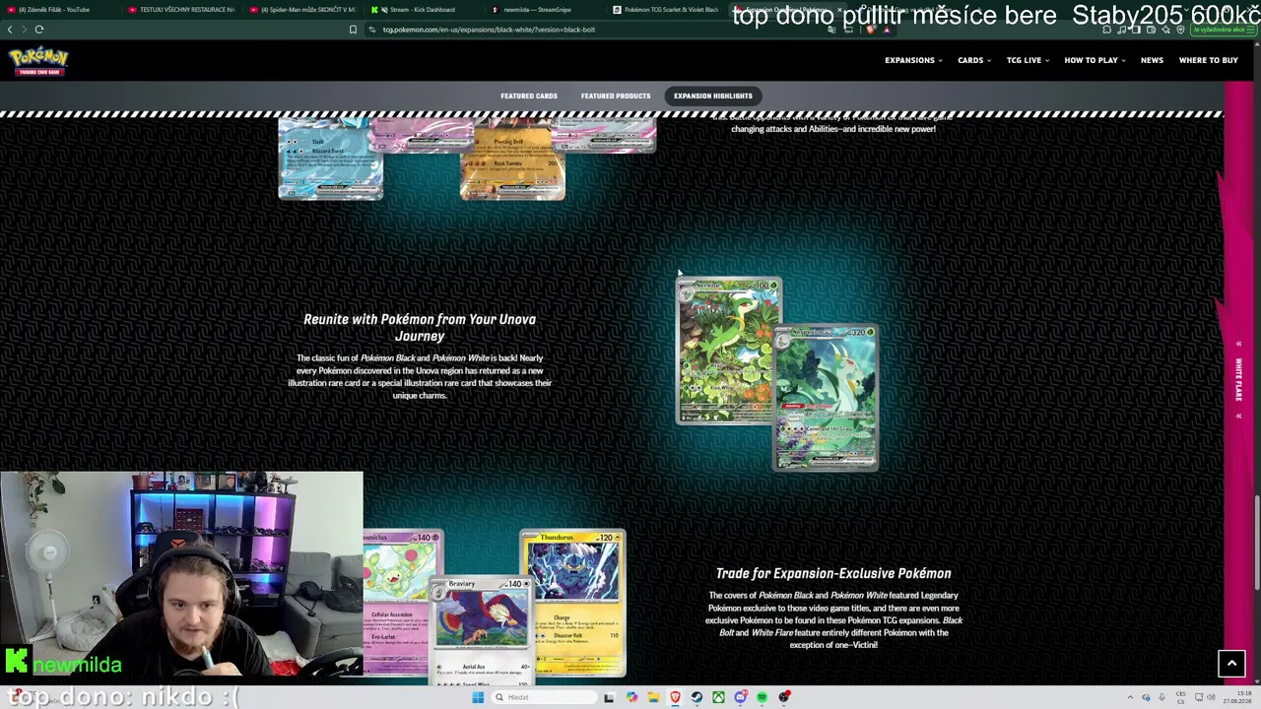Screen dimensions: 1261x709
Task: Select the Expansion Highlights section tab
Action: tap(713, 96)
